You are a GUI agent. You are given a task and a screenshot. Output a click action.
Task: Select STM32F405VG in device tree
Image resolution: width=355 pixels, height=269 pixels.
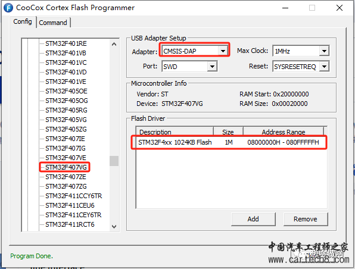[66, 120]
